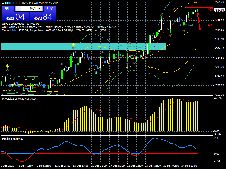Viewport: 226px width, 169px height.
Task: Click the ADR 1.00 20051027 indicator label
Action: [20, 24]
